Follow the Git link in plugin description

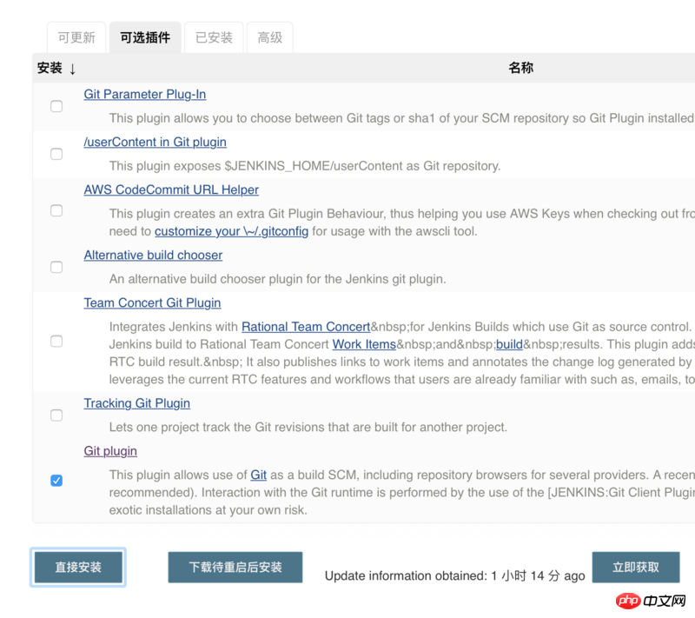(x=258, y=475)
